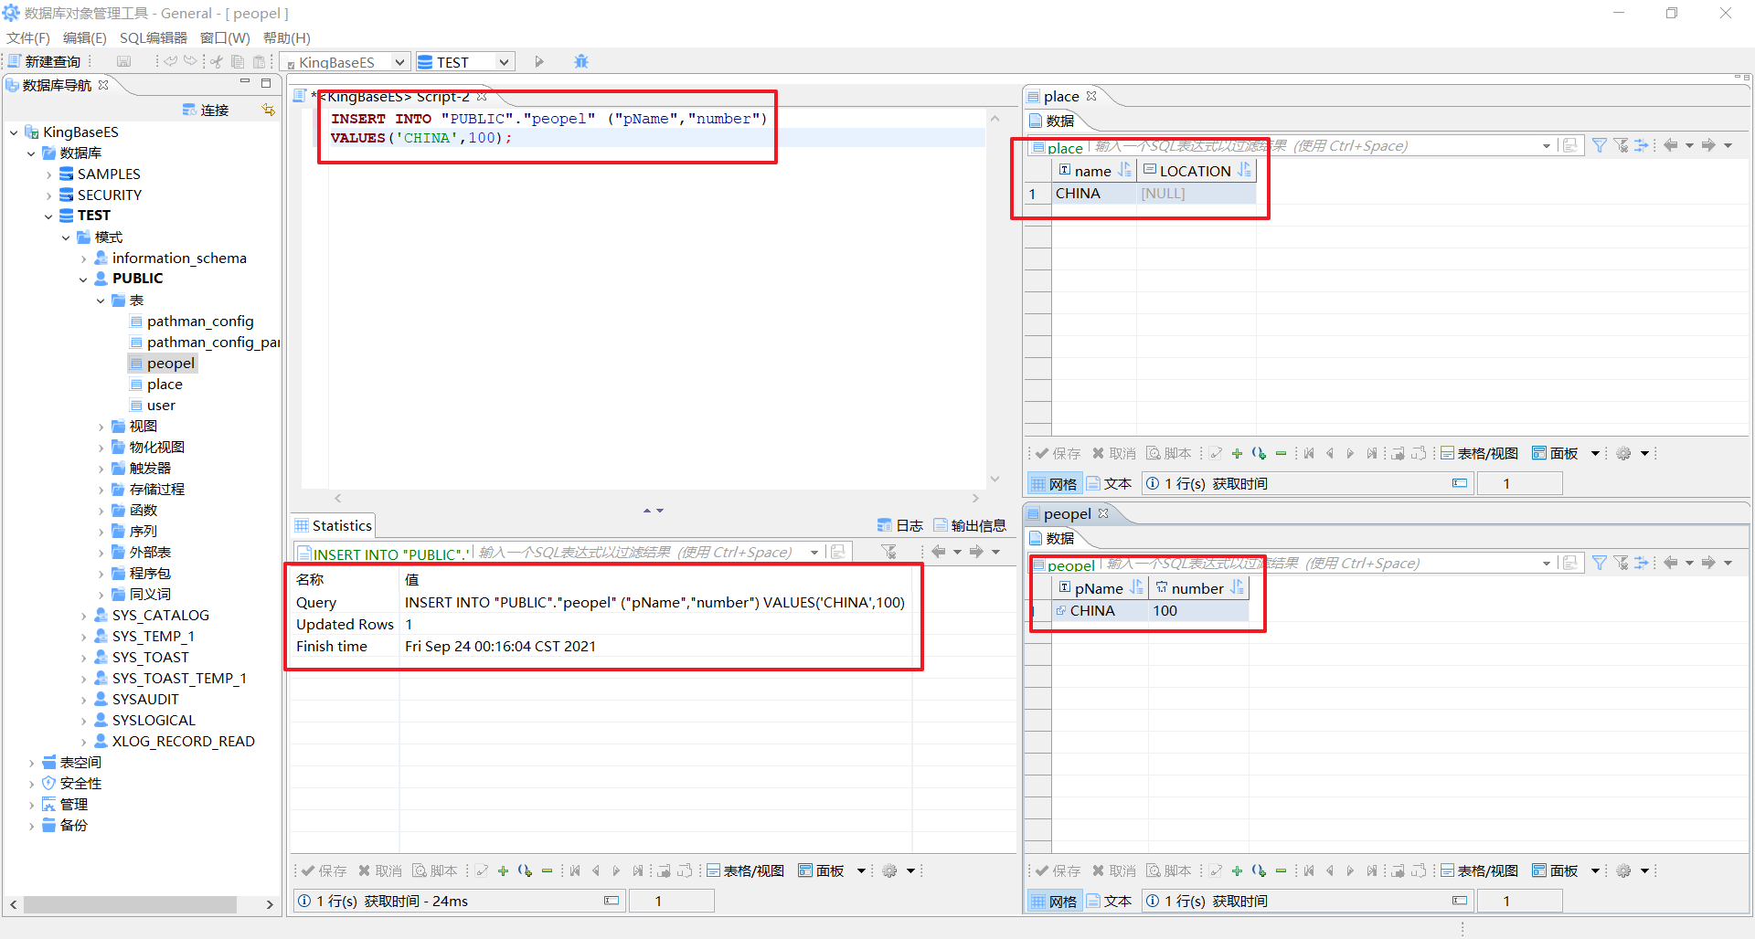1755x939 pixels.
Task: Click the link-with-editor yellow arrows icon in navigator
Action: (268, 110)
